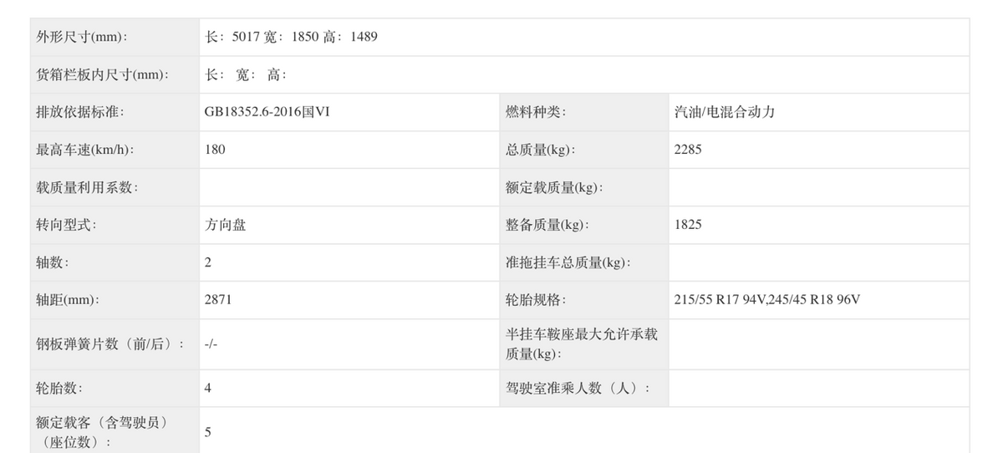Screen dimensions: 1003x453
Task: Click the 总质量(kg) value 2285
Action: [x=688, y=150]
